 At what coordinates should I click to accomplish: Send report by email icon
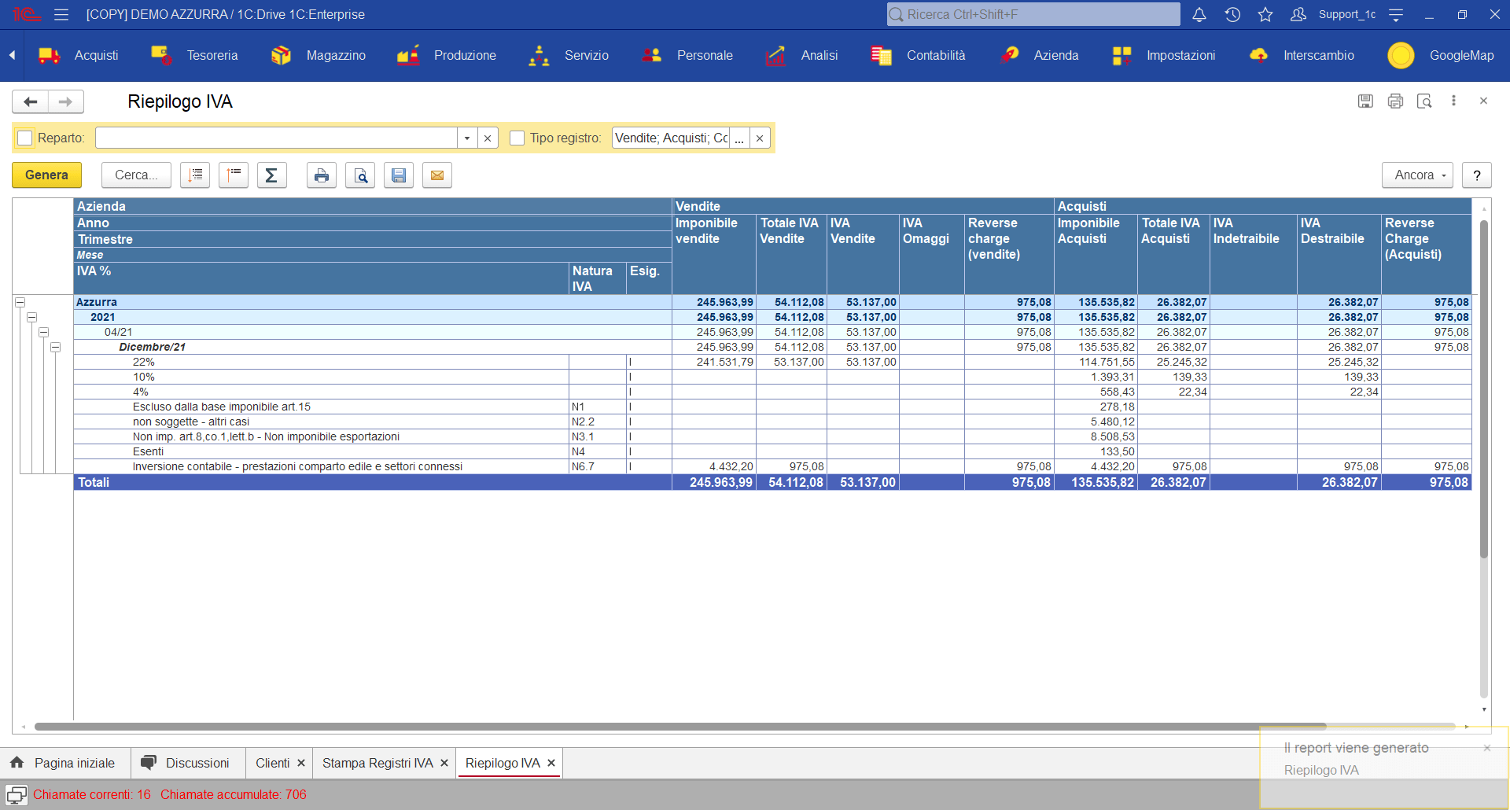pos(437,175)
